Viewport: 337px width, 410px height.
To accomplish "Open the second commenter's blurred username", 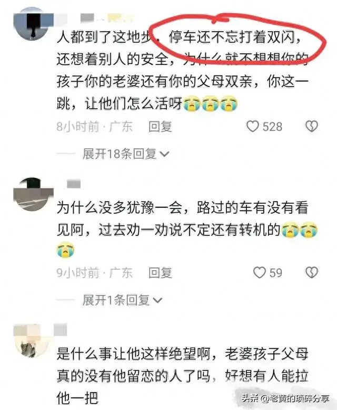I will [x=74, y=184].
